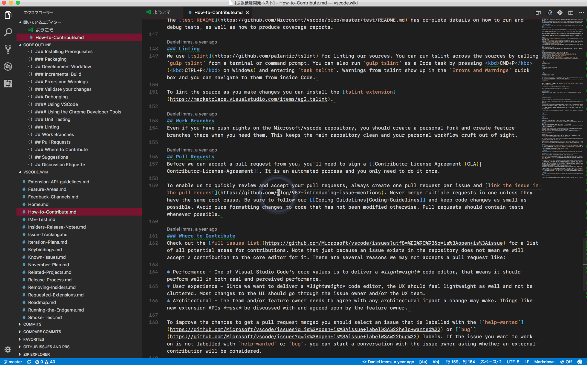Open the help-wanted issues label link

click(x=305, y=329)
